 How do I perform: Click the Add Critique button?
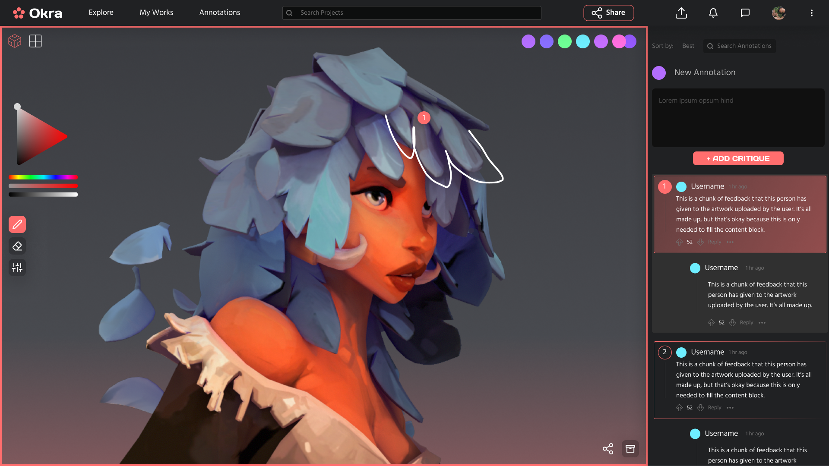(x=738, y=158)
